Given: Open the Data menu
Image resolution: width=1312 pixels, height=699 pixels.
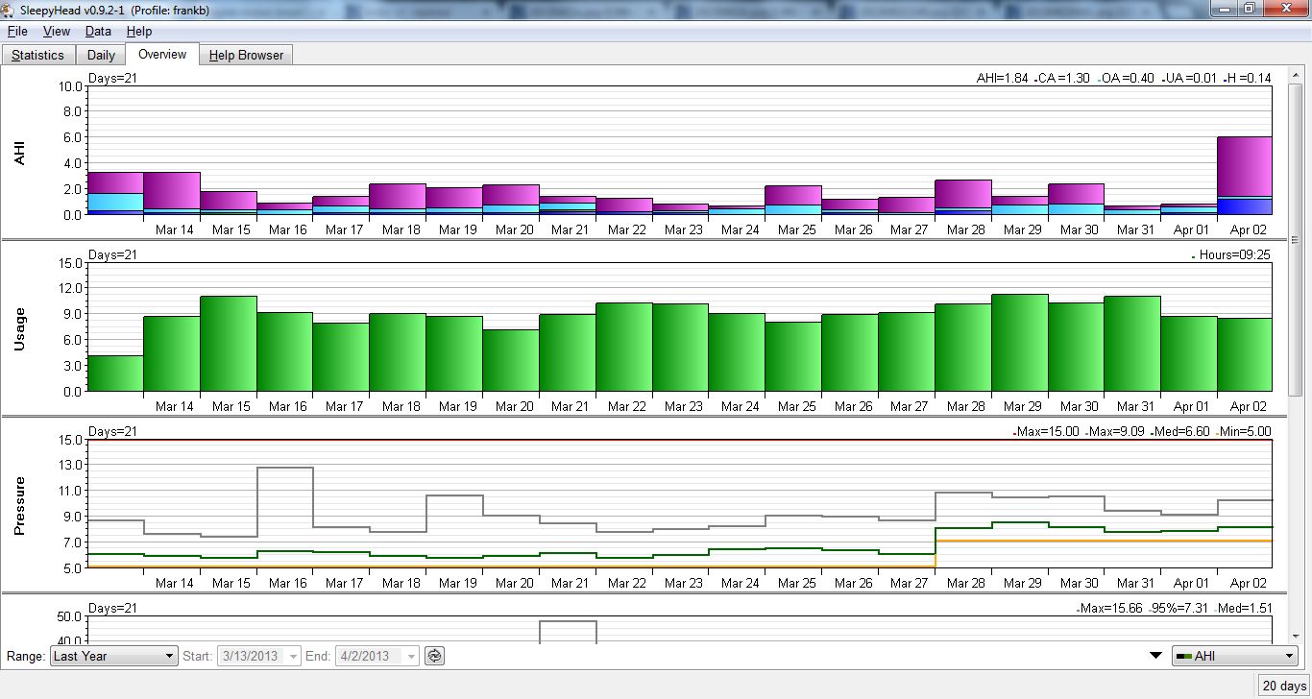Looking at the screenshot, I should [98, 32].
